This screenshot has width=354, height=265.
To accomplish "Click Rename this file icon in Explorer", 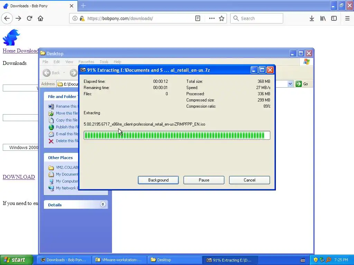I will click(x=51, y=106).
